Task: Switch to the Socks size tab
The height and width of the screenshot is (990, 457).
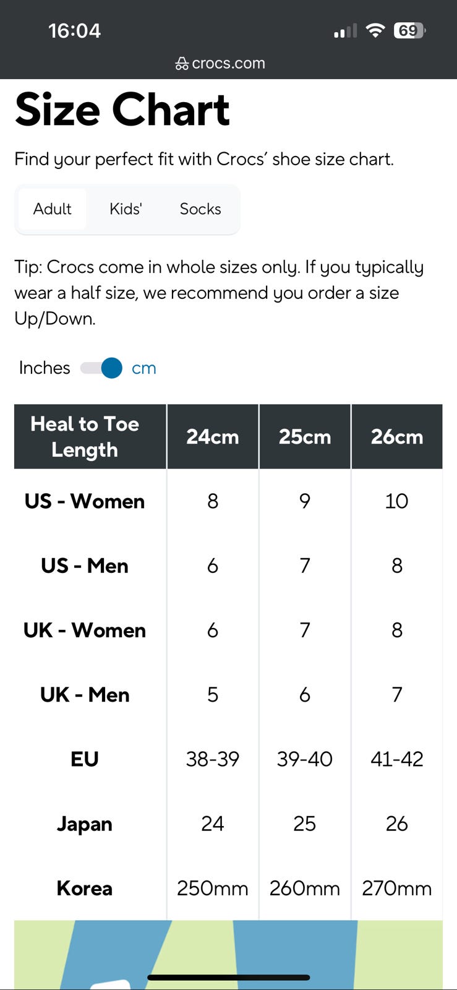Action: click(x=200, y=209)
